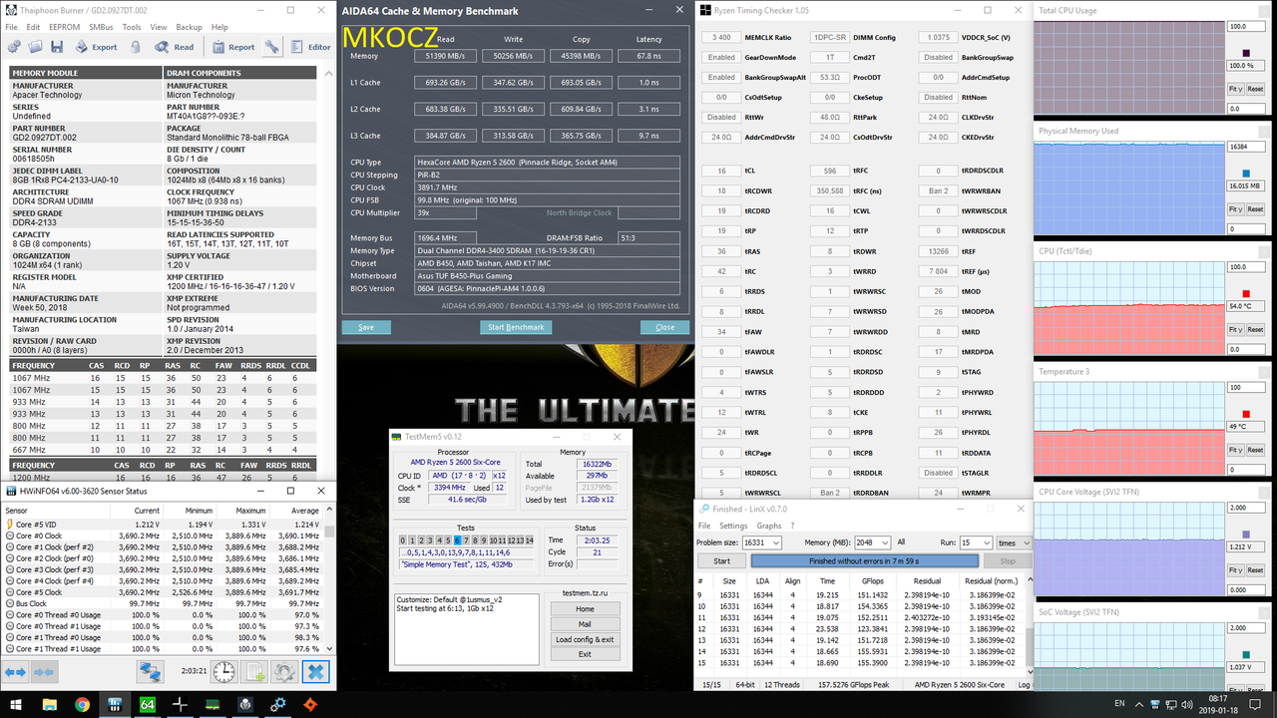This screenshot has width=1277, height=718.
Task: Click the AIDA64 green 64 taskbar icon
Action: coord(148,704)
